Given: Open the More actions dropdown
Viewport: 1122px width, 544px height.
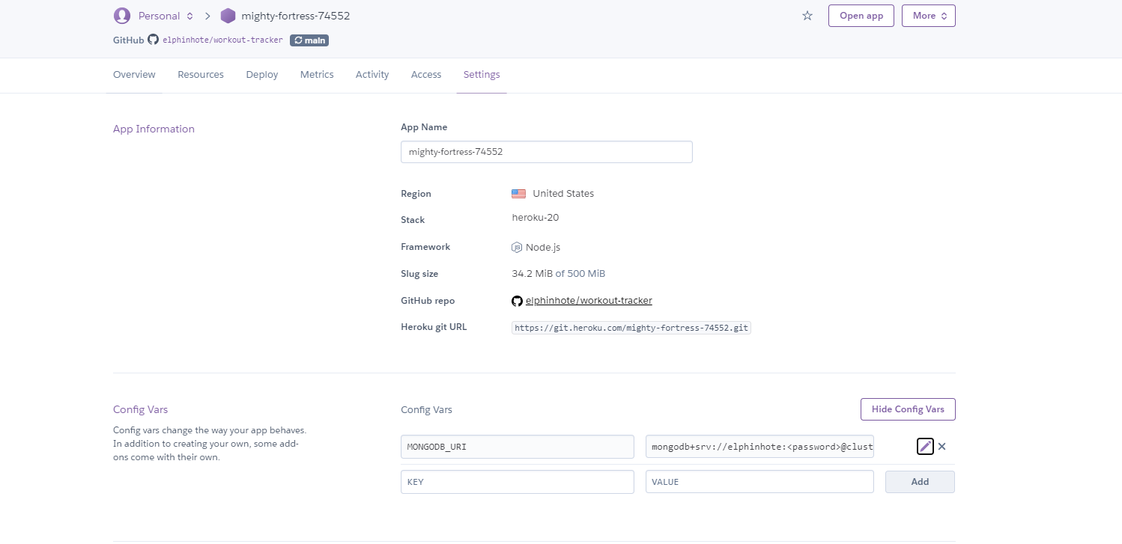Looking at the screenshot, I should pos(928,15).
